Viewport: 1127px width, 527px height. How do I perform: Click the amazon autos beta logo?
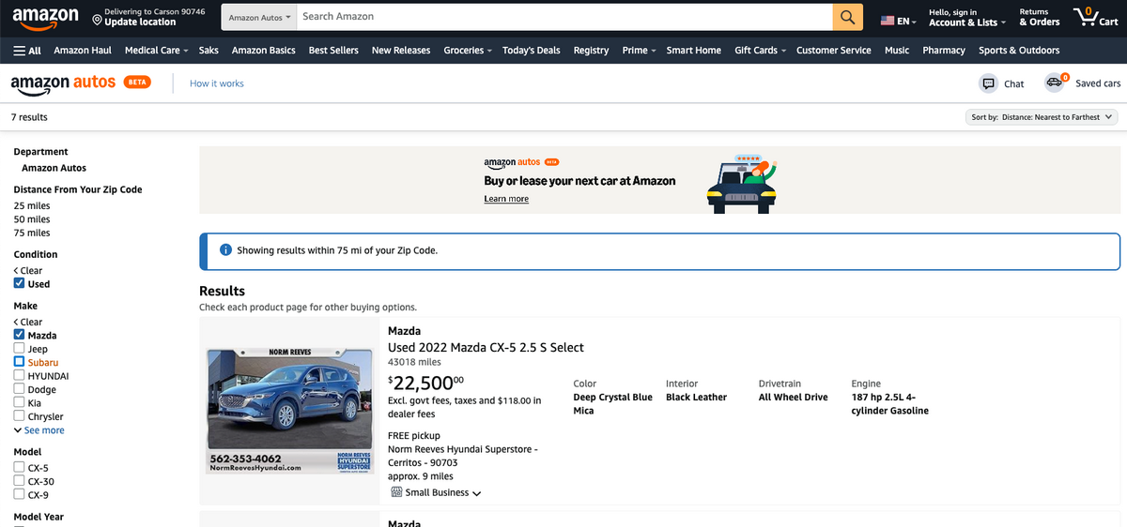tap(81, 83)
